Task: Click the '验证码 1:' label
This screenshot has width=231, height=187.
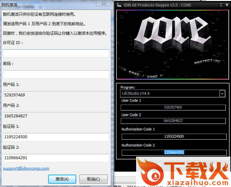Action: click(11, 127)
